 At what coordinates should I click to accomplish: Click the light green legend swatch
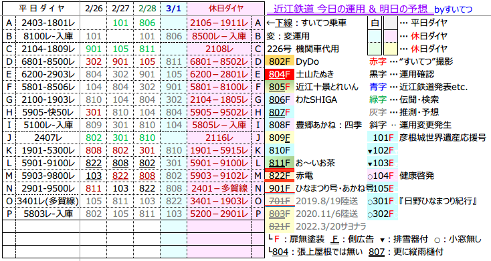tap(375, 49)
